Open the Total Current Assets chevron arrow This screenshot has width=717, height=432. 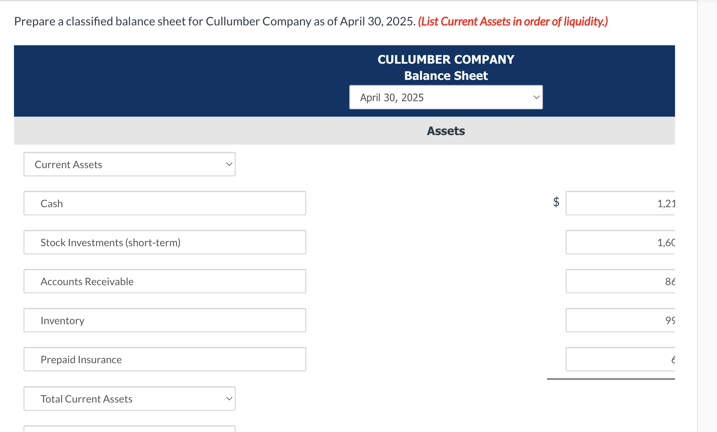228,399
